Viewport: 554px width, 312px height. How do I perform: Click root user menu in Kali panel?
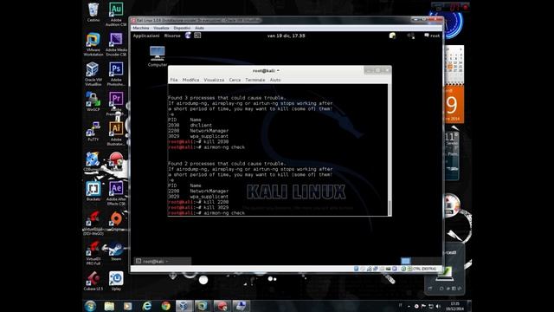click(x=432, y=36)
